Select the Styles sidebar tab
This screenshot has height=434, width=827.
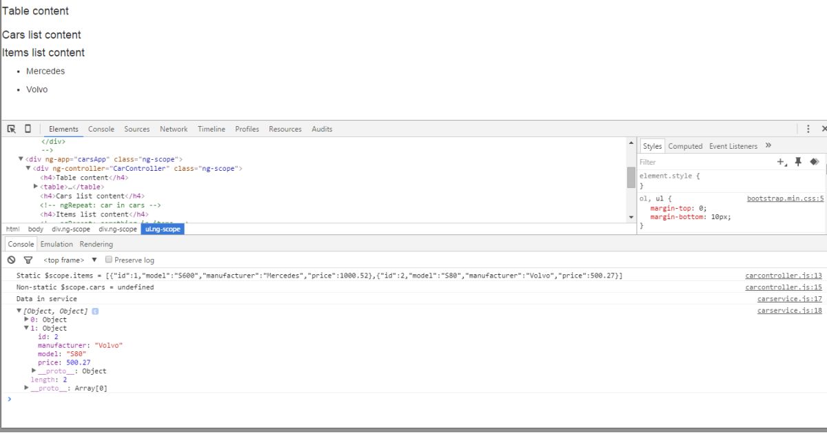coord(652,146)
